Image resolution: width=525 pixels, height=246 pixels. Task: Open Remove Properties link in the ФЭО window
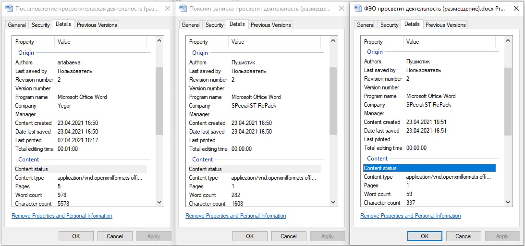[411, 216]
